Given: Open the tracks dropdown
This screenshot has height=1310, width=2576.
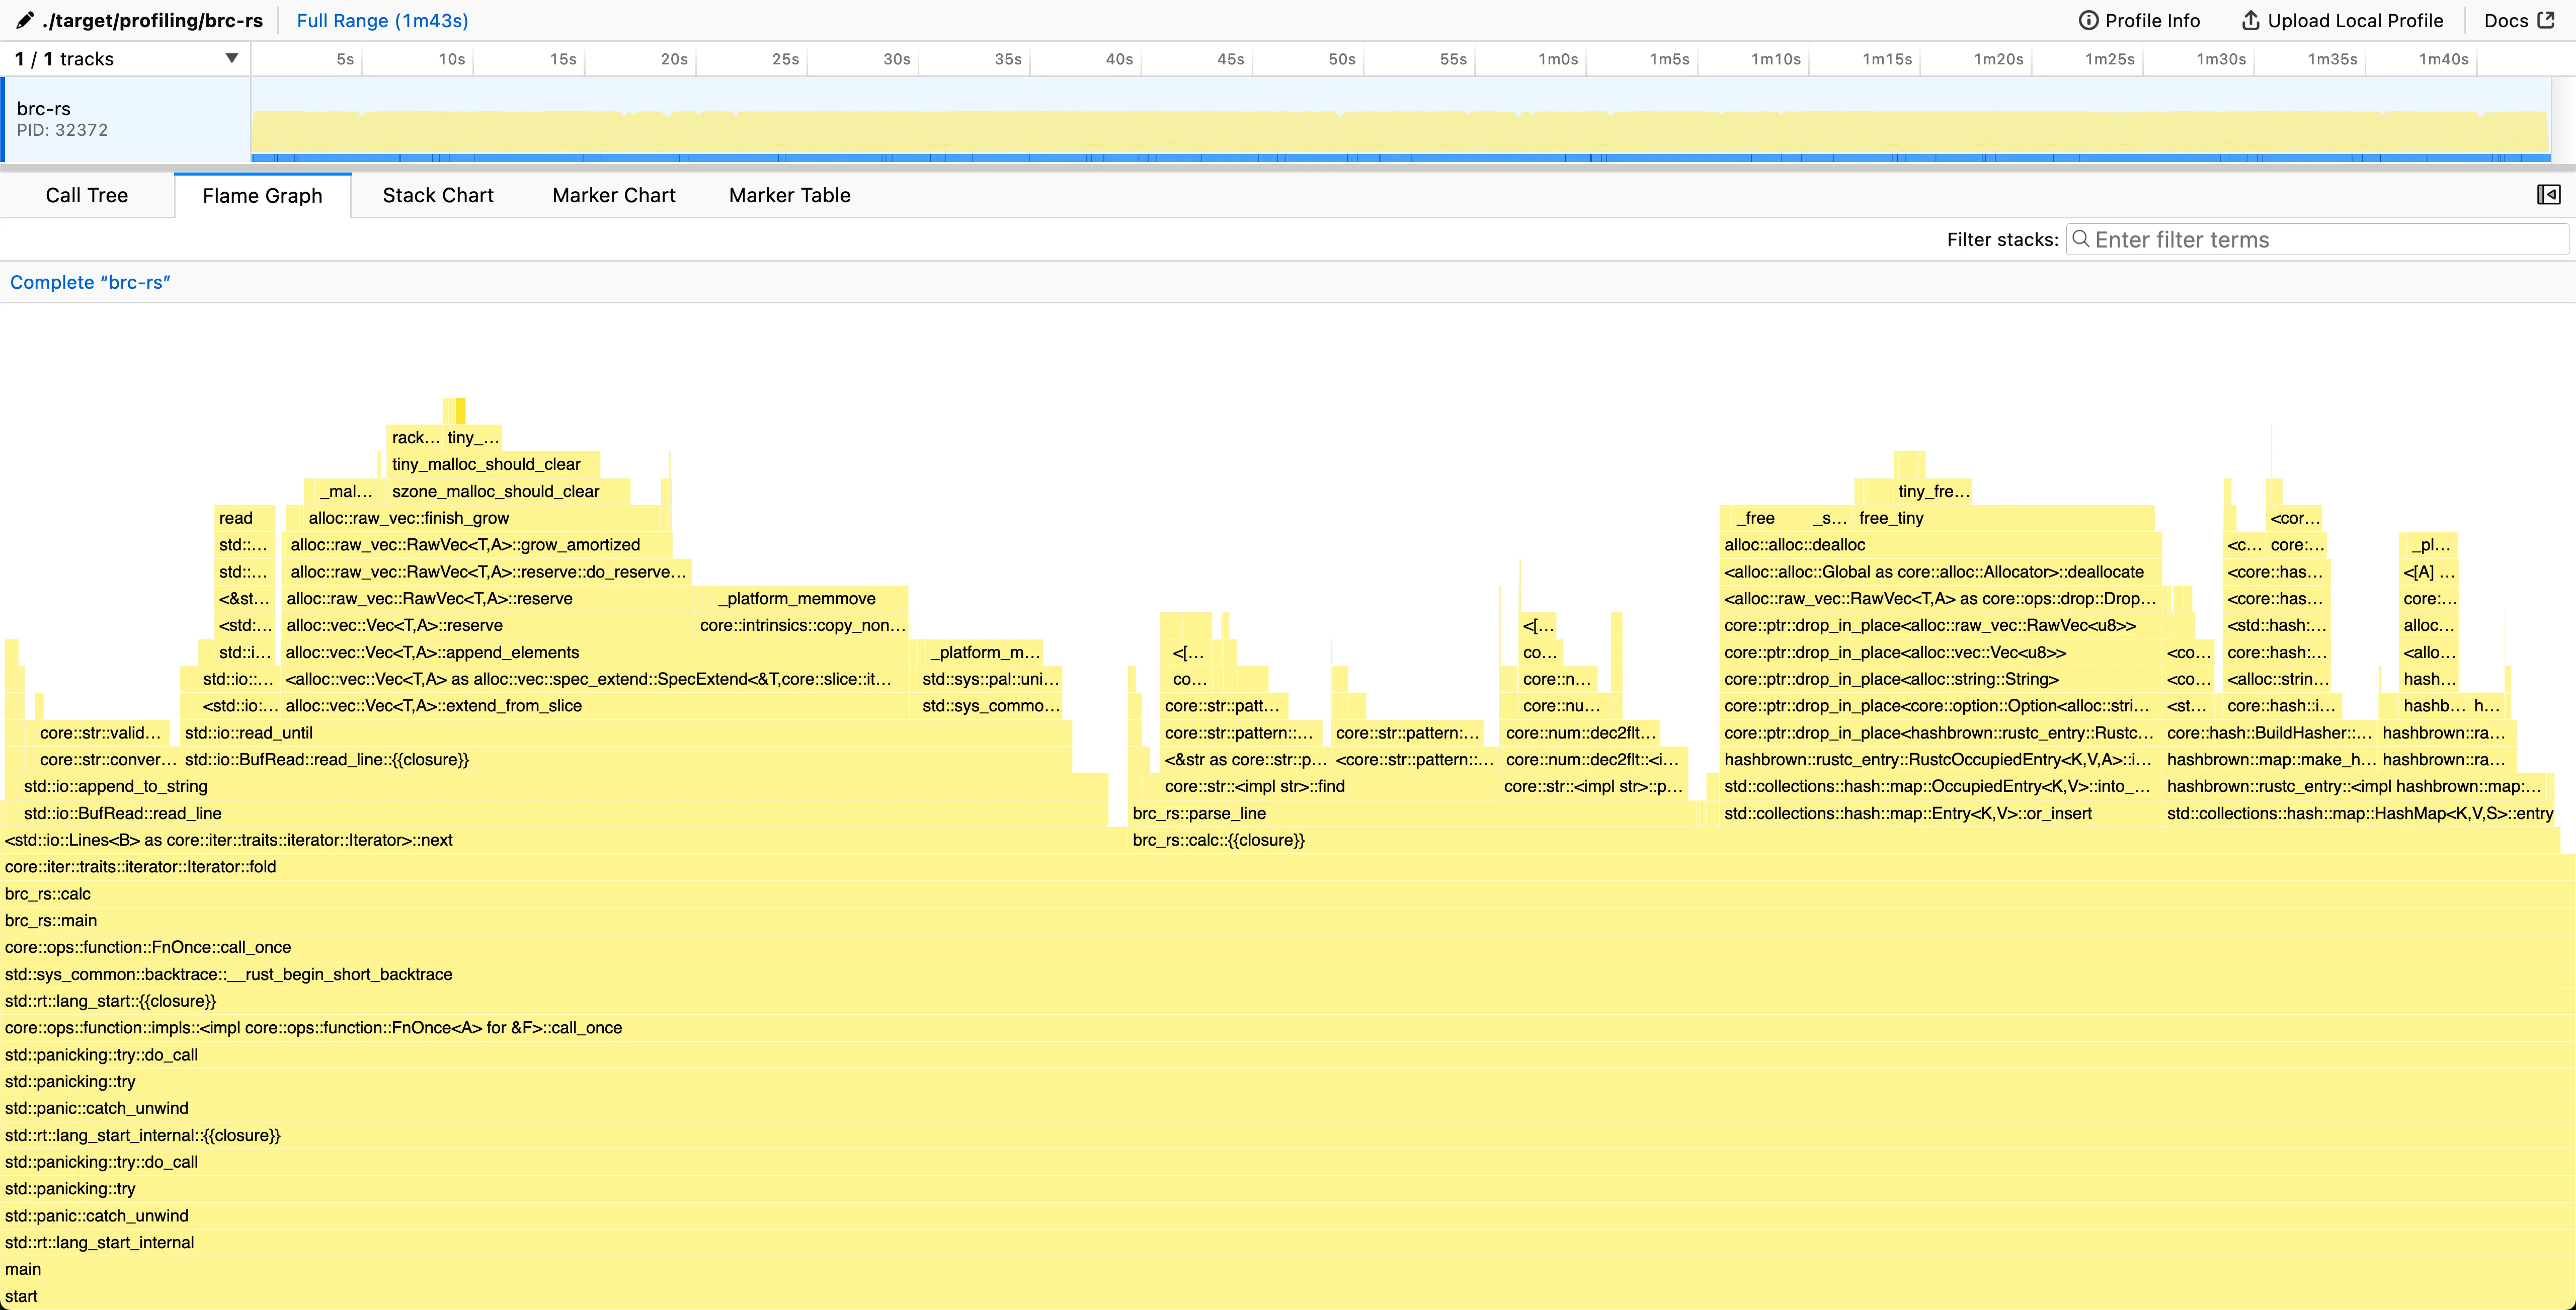Looking at the screenshot, I should point(231,58).
